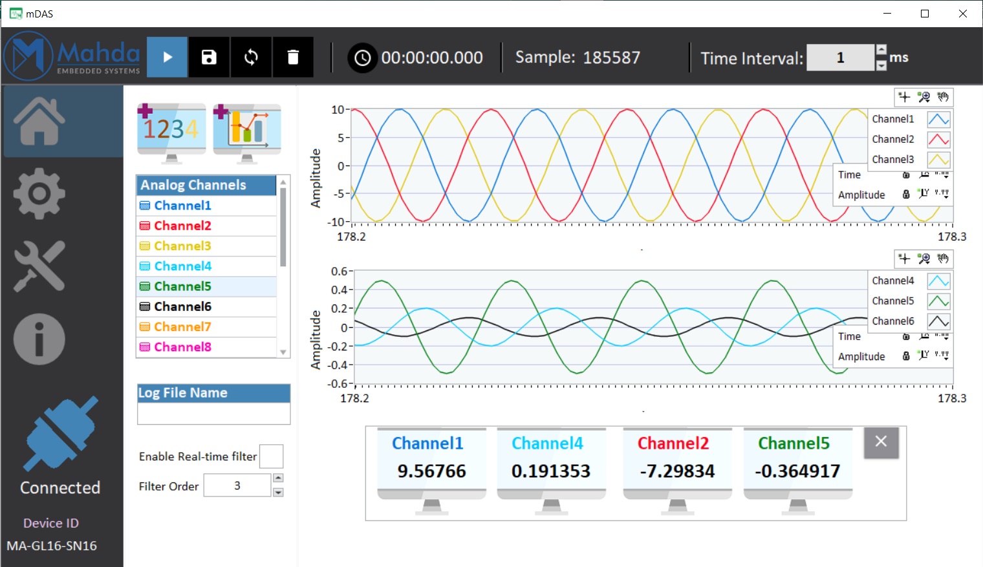This screenshot has height=567, width=983.
Task: Select Channel3 in Analog Channels list
Action: coord(207,246)
